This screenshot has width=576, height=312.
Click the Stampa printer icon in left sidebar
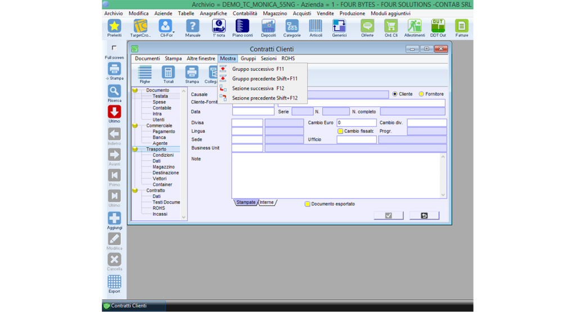[x=114, y=69]
